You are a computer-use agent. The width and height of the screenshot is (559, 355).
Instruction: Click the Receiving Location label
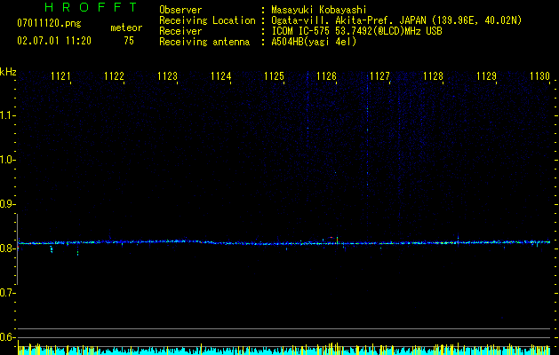[x=207, y=20]
